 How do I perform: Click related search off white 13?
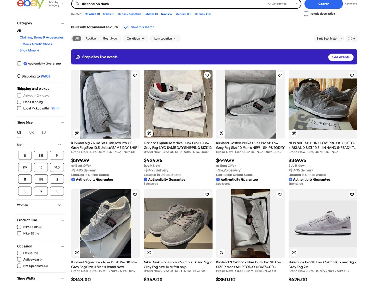coord(92,14)
